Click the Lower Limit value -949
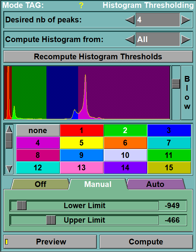This screenshot has width=196, height=252. coord(172,205)
